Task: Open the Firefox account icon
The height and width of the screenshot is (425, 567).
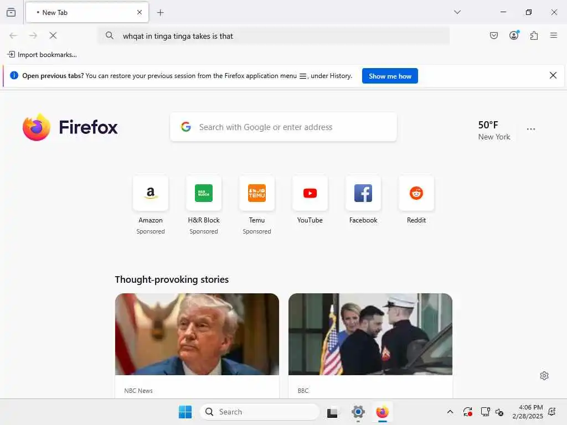Action: [x=514, y=35]
